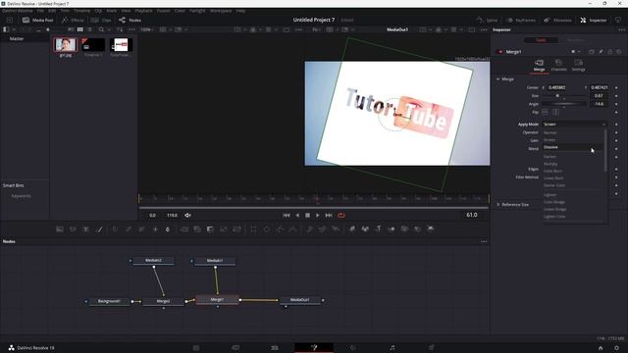Select the Paint tool in the Fusion toolbar

(x=99, y=229)
